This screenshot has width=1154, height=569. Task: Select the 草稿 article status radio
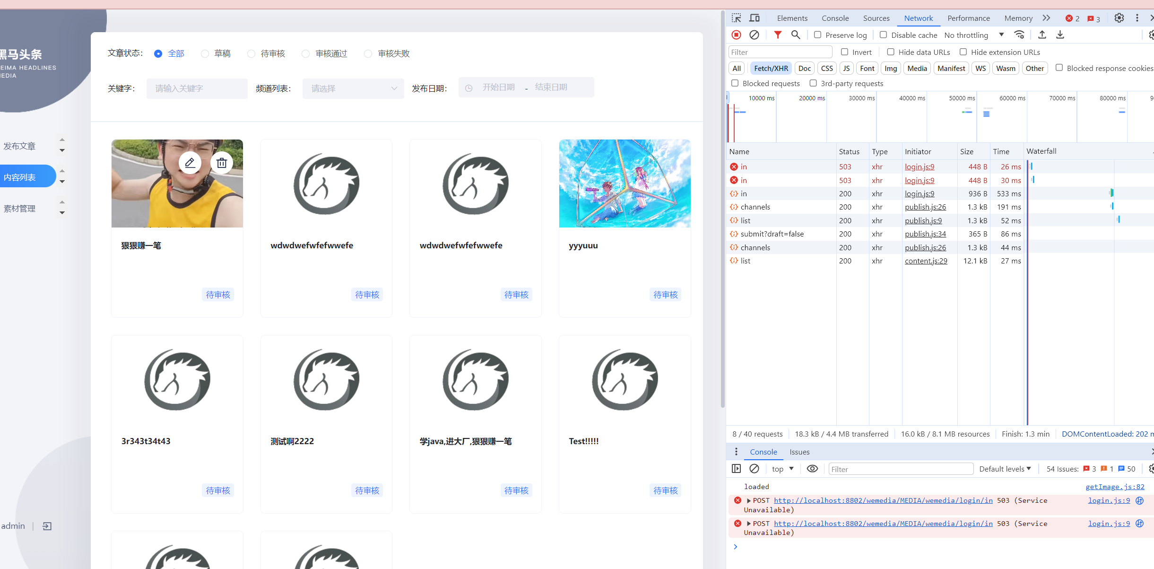205,54
